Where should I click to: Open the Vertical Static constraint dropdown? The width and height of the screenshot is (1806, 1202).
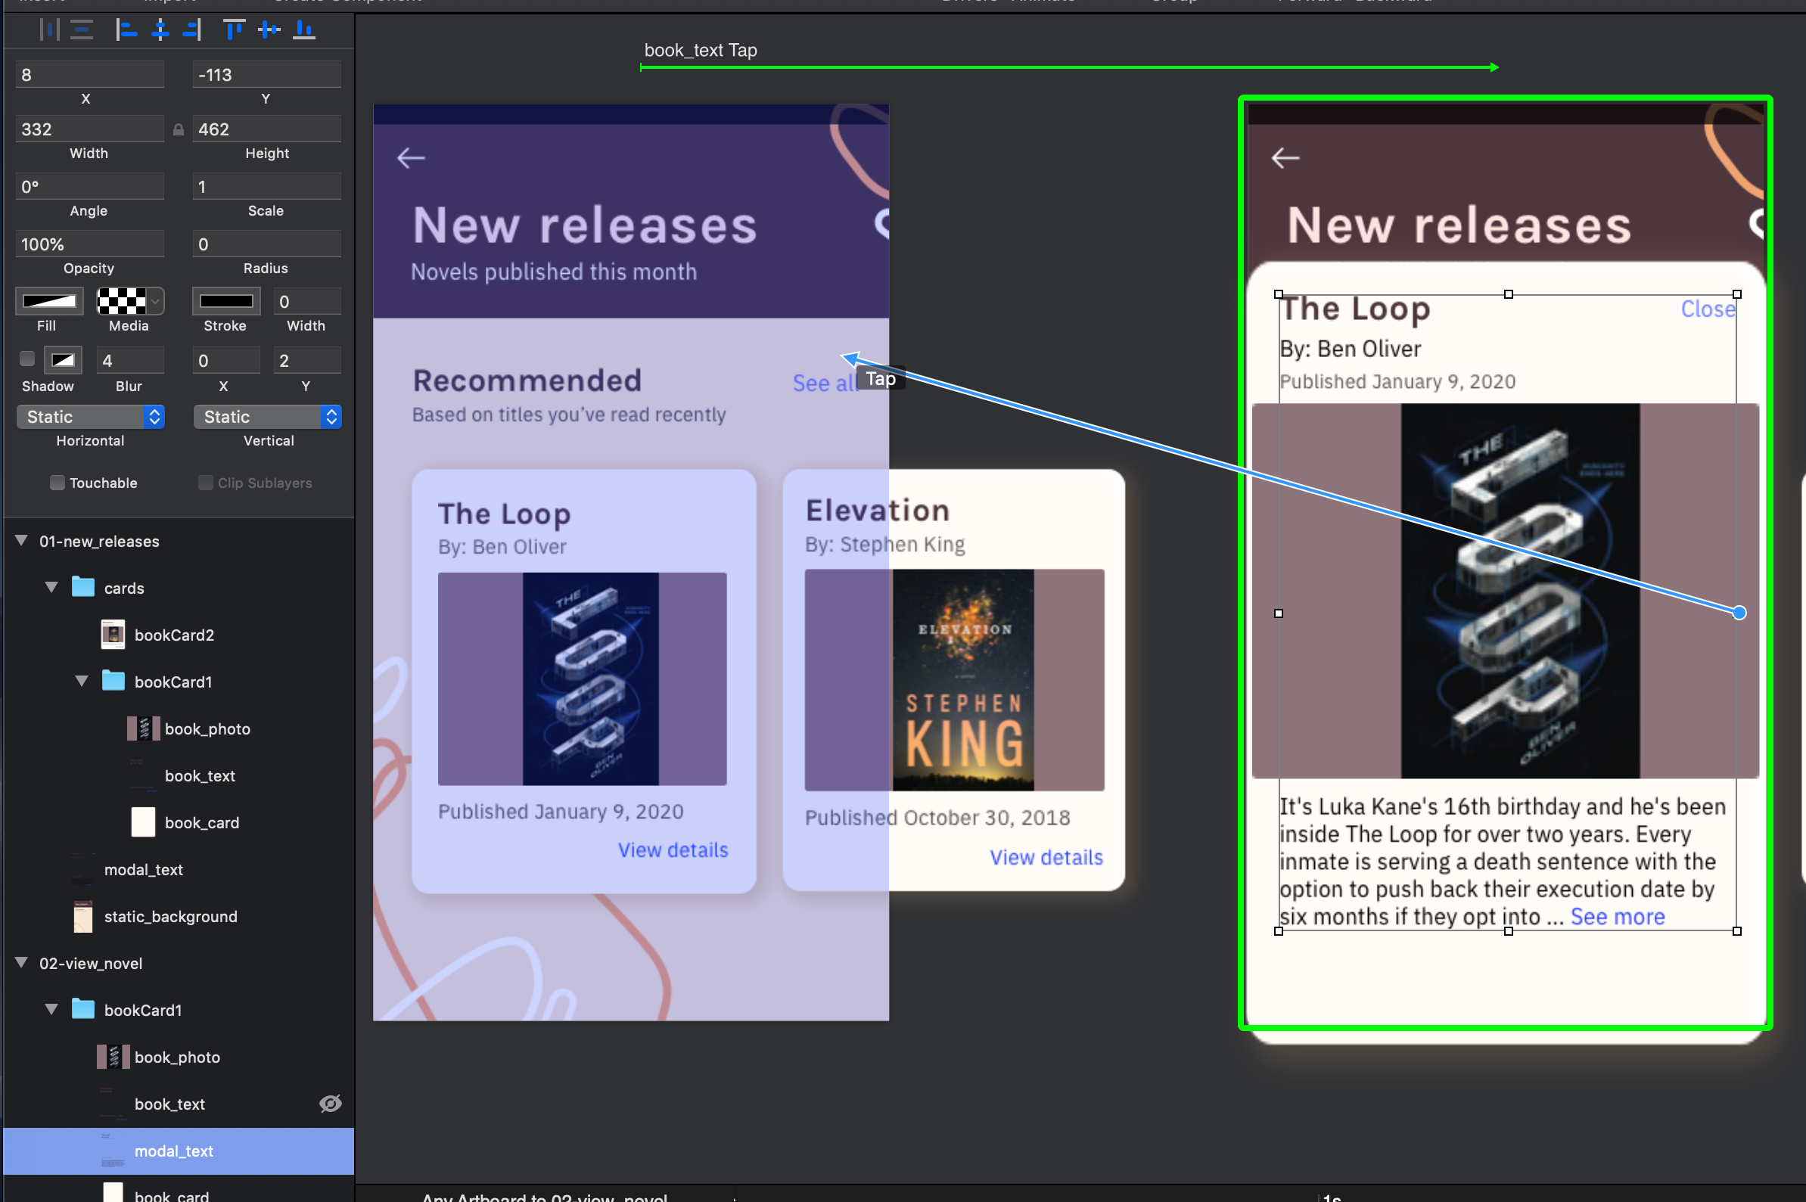267,416
